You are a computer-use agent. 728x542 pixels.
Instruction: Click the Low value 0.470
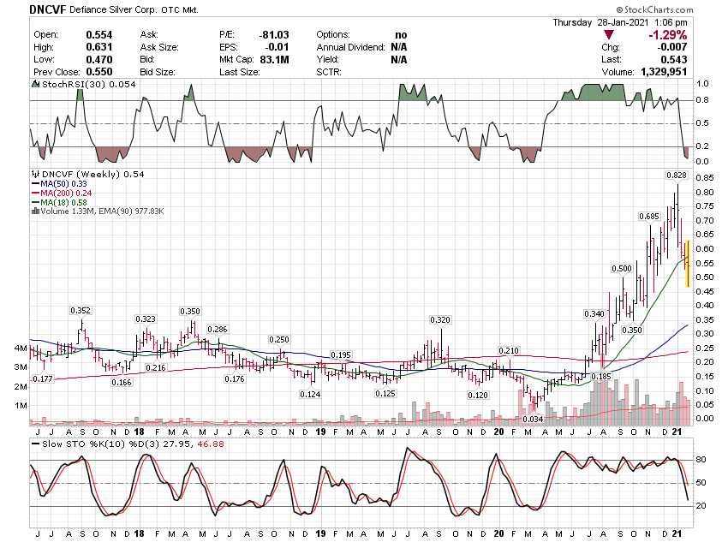[99, 60]
